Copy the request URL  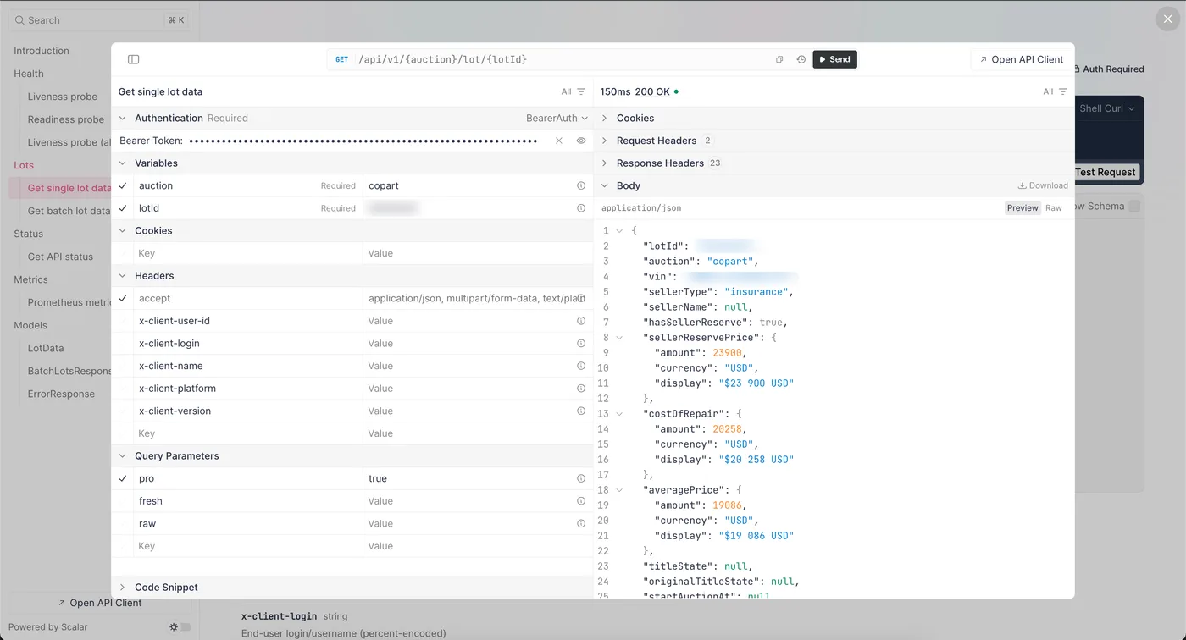coord(779,59)
